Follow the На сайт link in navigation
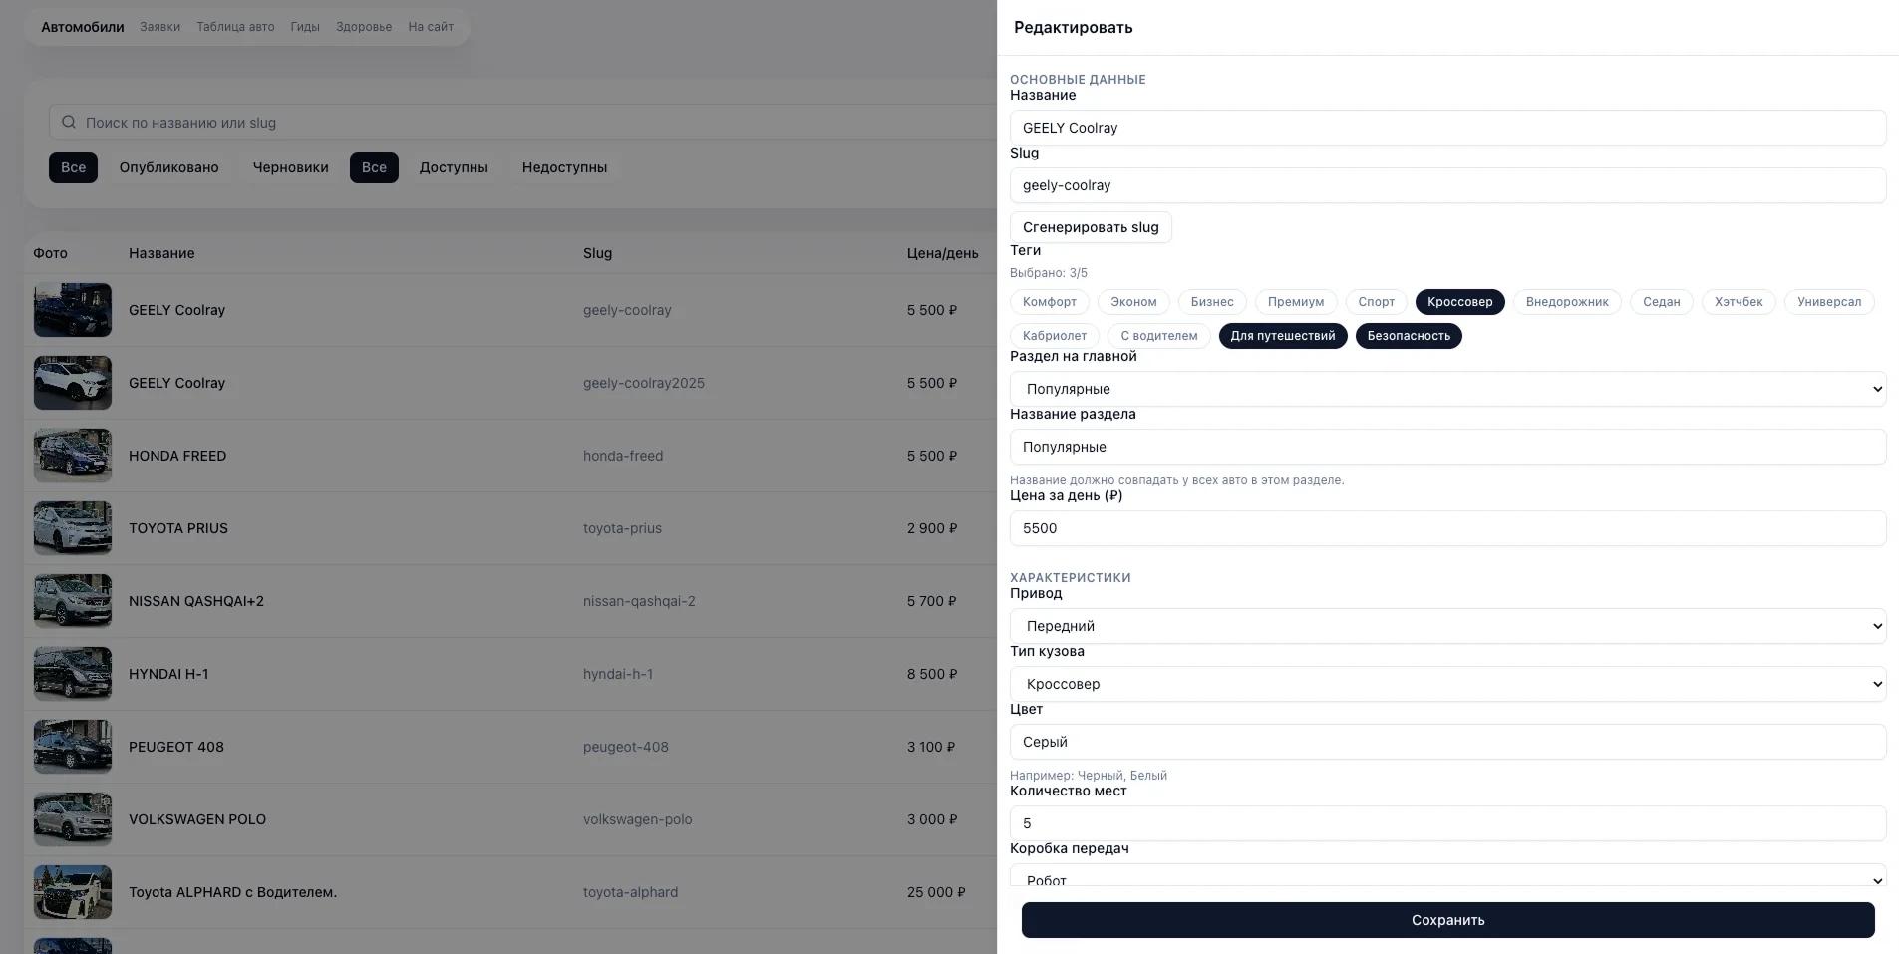The image size is (1899, 954). pos(431,27)
